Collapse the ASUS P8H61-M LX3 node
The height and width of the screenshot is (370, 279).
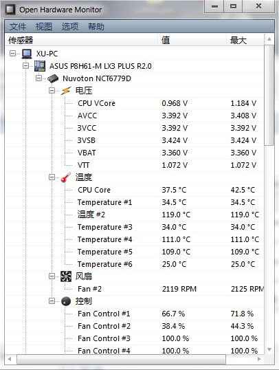click(x=25, y=66)
